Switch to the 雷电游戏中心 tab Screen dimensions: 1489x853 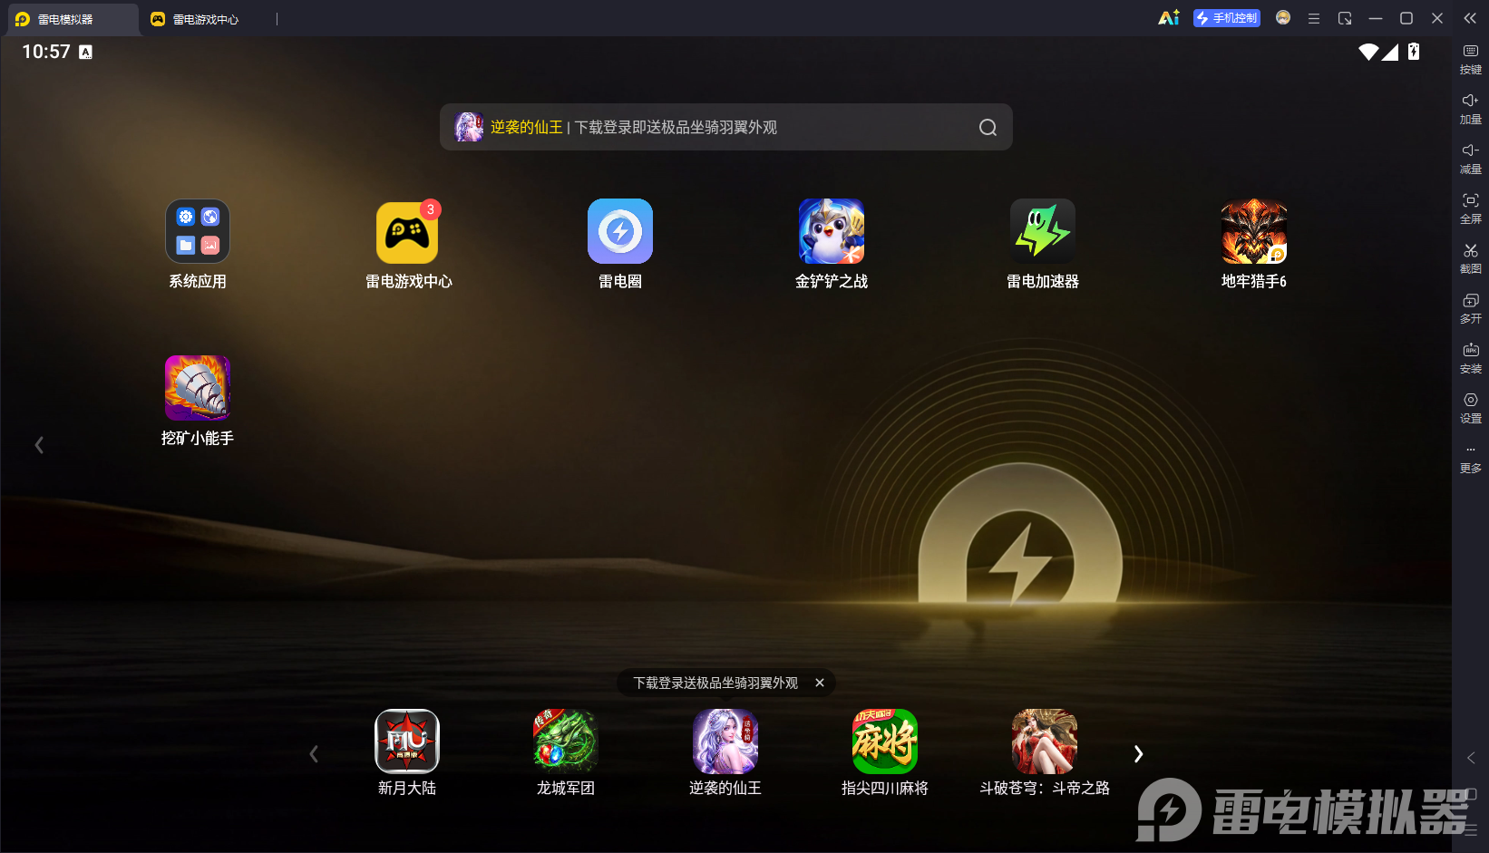click(207, 19)
